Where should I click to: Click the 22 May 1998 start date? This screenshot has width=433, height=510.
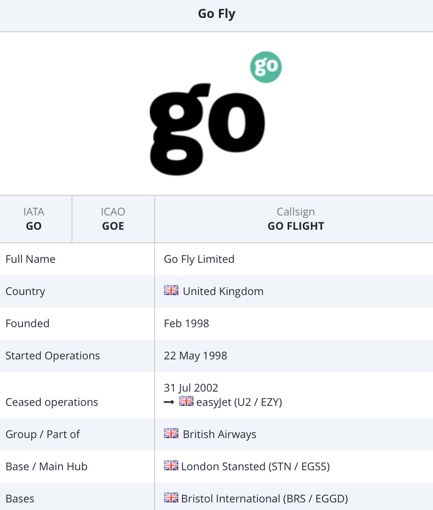click(x=196, y=355)
